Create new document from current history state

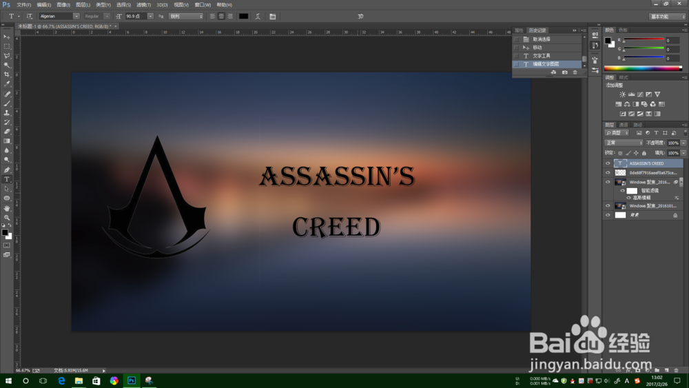point(554,72)
